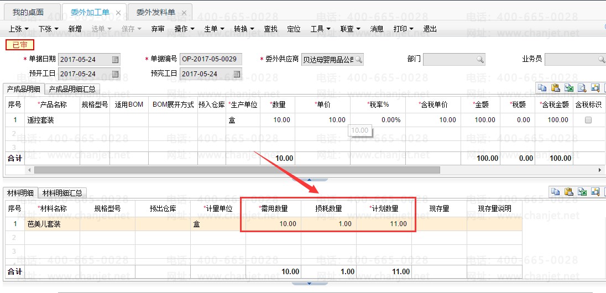Click the horizontal scrollbar of the product grid
The height and width of the screenshot is (293, 606).
pyautogui.click(x=237, y=170)
